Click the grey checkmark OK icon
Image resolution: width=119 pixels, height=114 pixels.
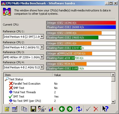[x=88, y=109]
